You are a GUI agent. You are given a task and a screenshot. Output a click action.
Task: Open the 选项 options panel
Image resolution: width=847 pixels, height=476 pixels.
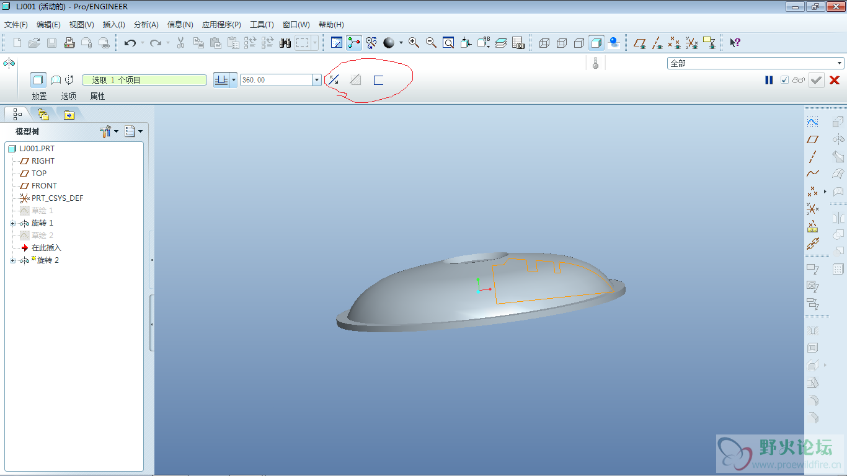click(69, 96)
